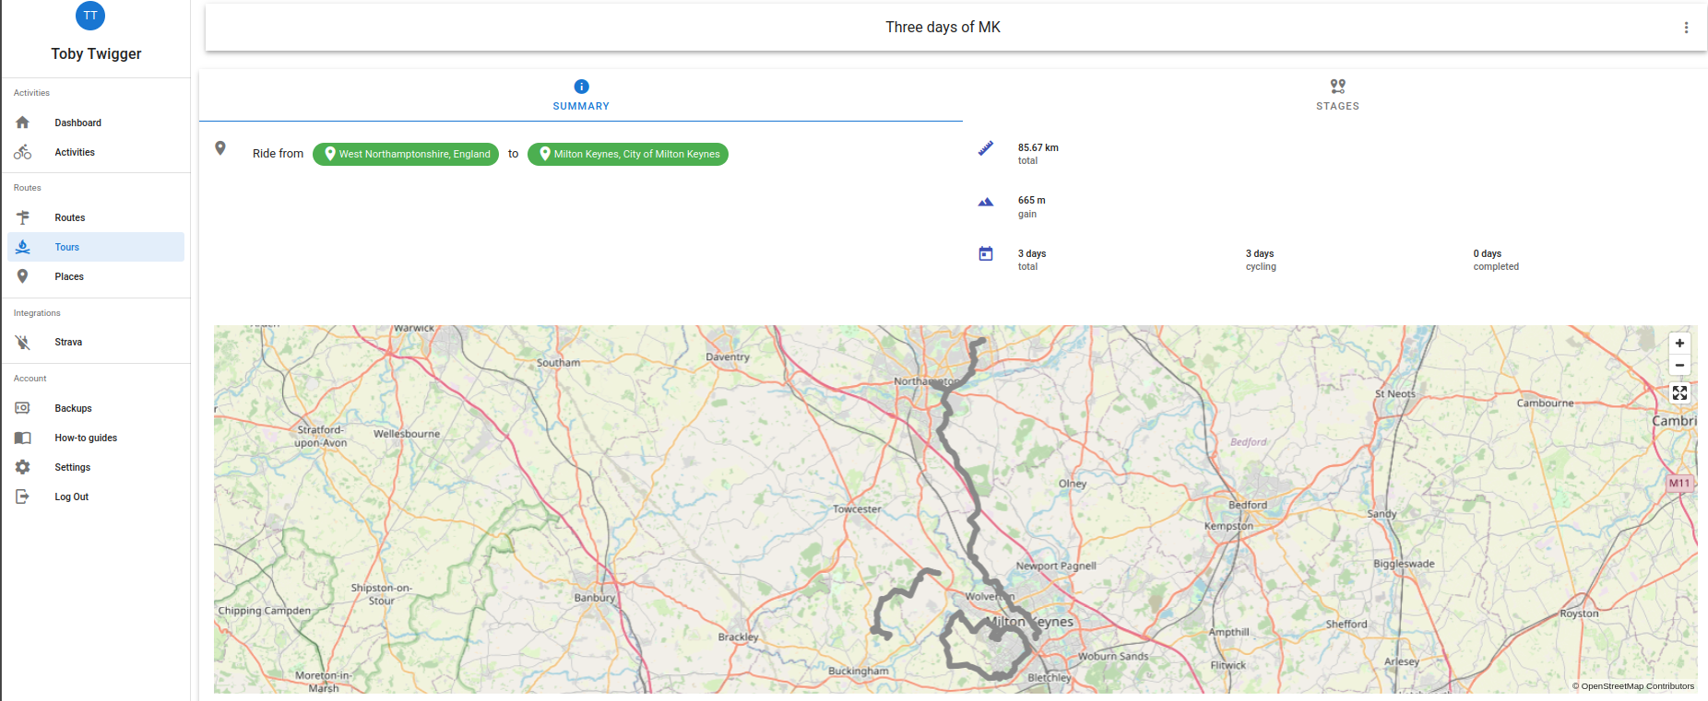The image size is (1708, 701).
Task: Click West Northamptonshire, England start chip
Action: (x=406, y=154)
